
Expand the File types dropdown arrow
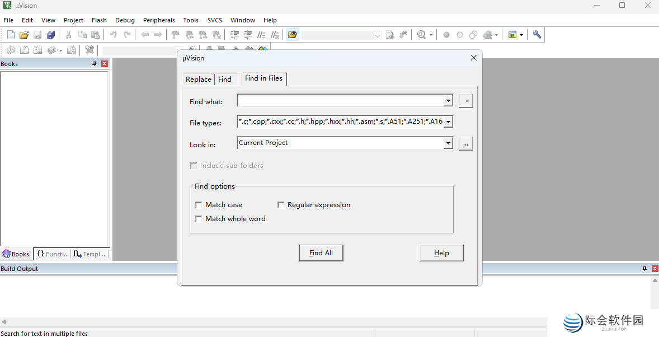(x=448, y=122)
